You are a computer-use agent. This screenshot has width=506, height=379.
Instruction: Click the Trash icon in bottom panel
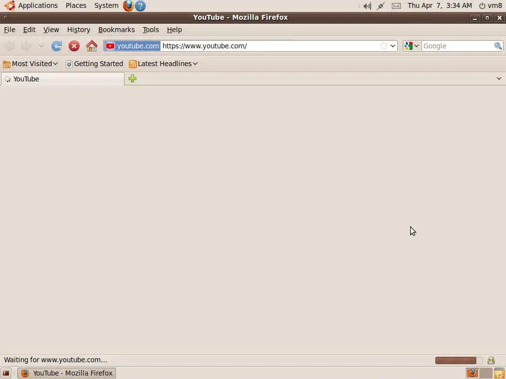coord(499,373)
